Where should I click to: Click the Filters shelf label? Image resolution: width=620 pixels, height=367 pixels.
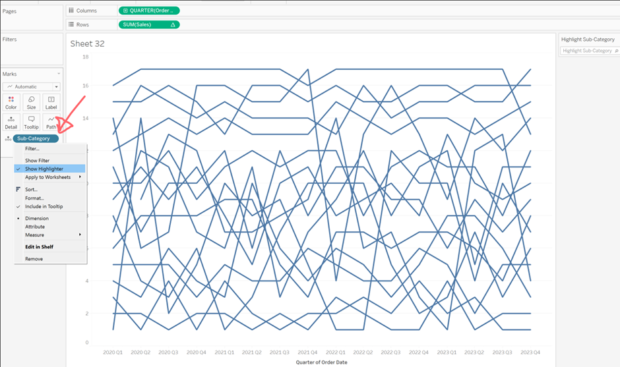9,39
